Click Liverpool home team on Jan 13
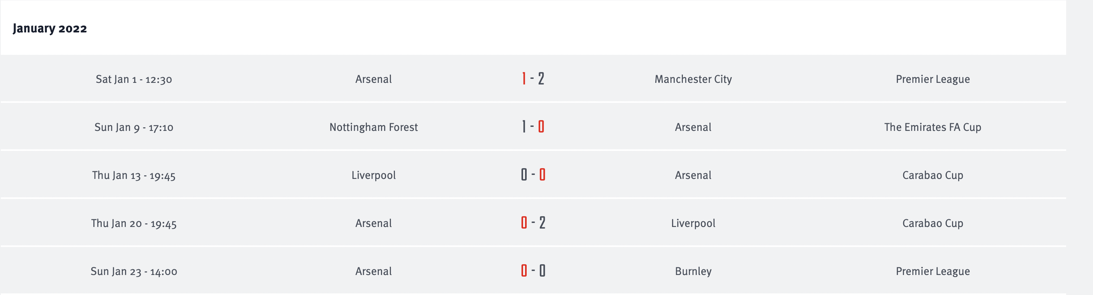 373,175
